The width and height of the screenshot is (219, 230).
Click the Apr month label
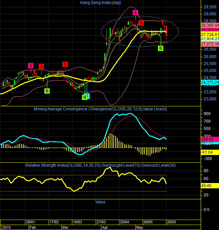(x=105, y=227)
